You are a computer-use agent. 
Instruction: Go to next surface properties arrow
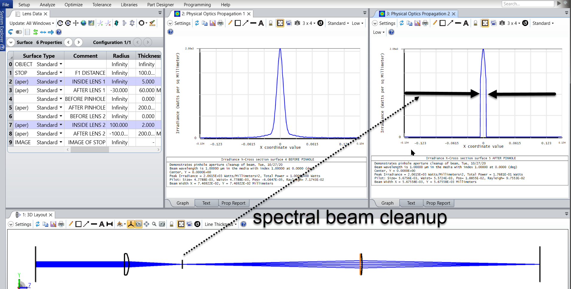pyautogui.click(x=78, y=42)
